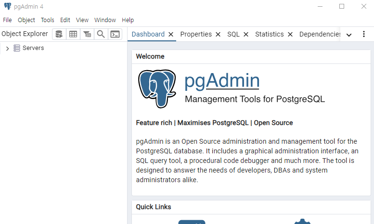The width and height of the screenshot is (374, 224).
Task: Launch the PSQL Tool terminal icon
Action: point(115,34)
